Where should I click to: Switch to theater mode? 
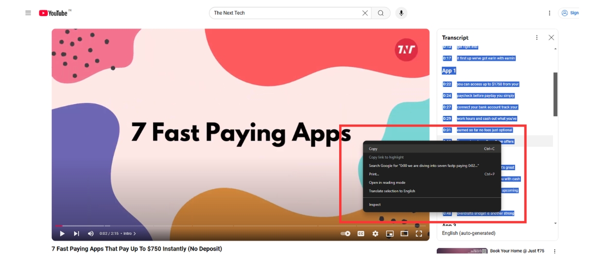tap(404, 234)
